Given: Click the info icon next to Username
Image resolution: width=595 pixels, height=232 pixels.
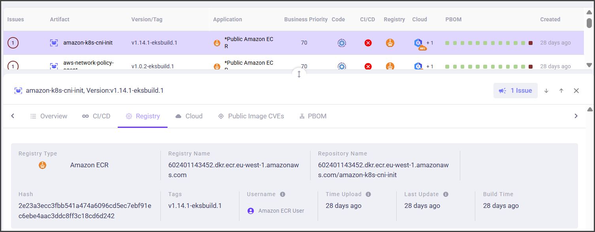Looking at the screenshot, I should tap(282, 194).
